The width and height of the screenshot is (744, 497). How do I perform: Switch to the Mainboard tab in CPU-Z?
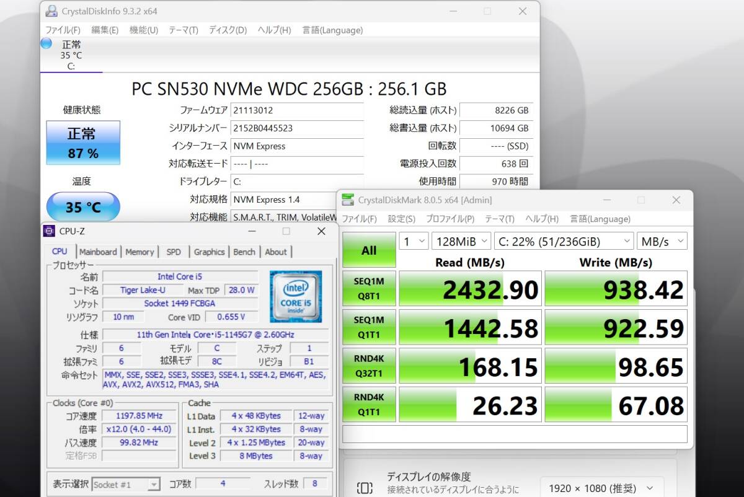pos(98,252)
